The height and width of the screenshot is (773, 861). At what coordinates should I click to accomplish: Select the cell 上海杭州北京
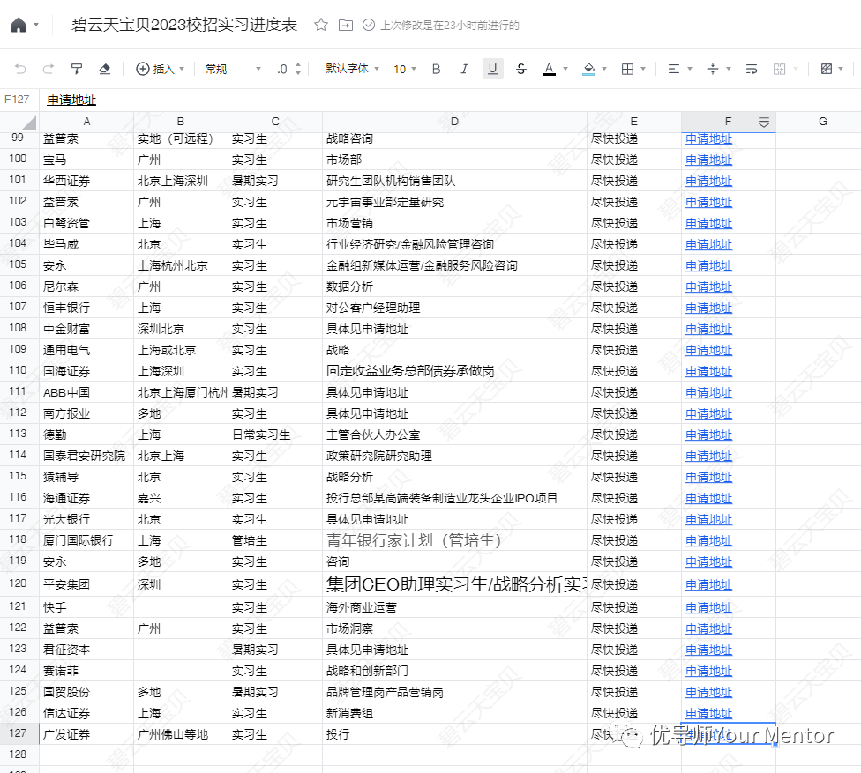click(181, 265)
